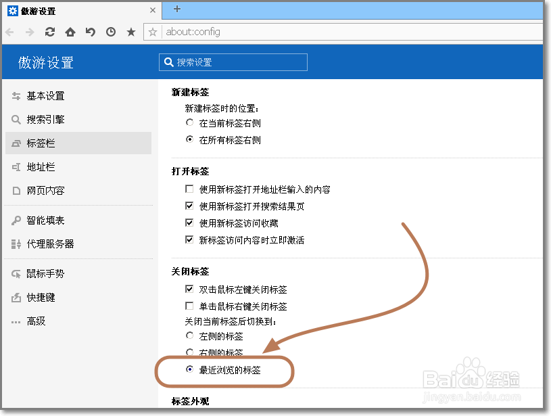The height and width of the screenshot is (416, 551).
Task: Click the 关闭当前标签后切换到 label
Action: pos(231,321)
